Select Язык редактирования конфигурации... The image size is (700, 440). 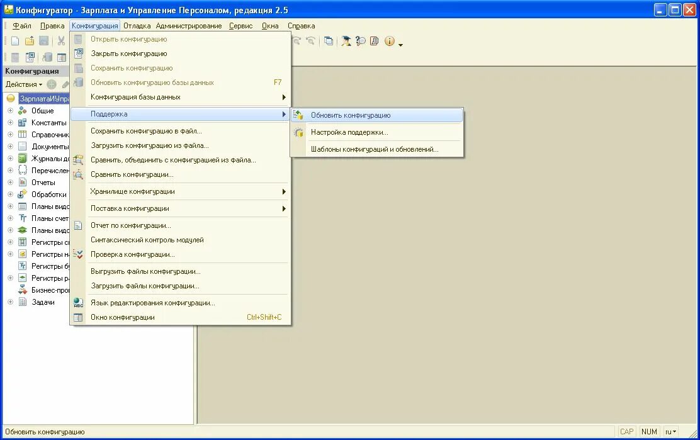tap(181, 303)
